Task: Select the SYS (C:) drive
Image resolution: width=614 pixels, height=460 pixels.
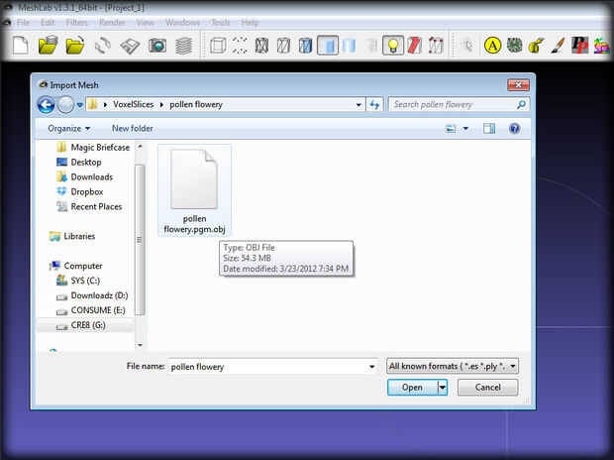Action: (x=78, y=281)
